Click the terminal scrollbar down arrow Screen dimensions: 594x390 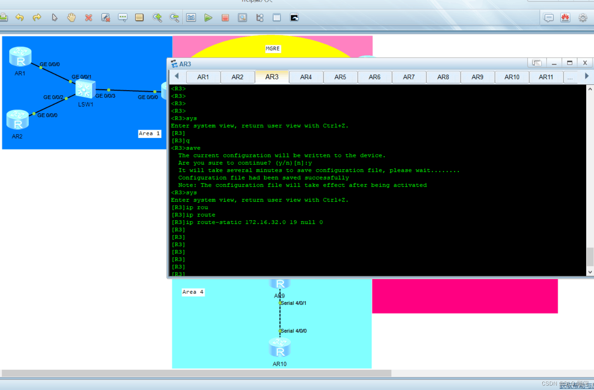pos(590,272)
